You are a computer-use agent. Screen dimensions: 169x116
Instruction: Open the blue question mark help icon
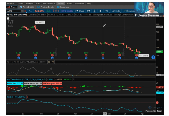click(x=153, y=57)
